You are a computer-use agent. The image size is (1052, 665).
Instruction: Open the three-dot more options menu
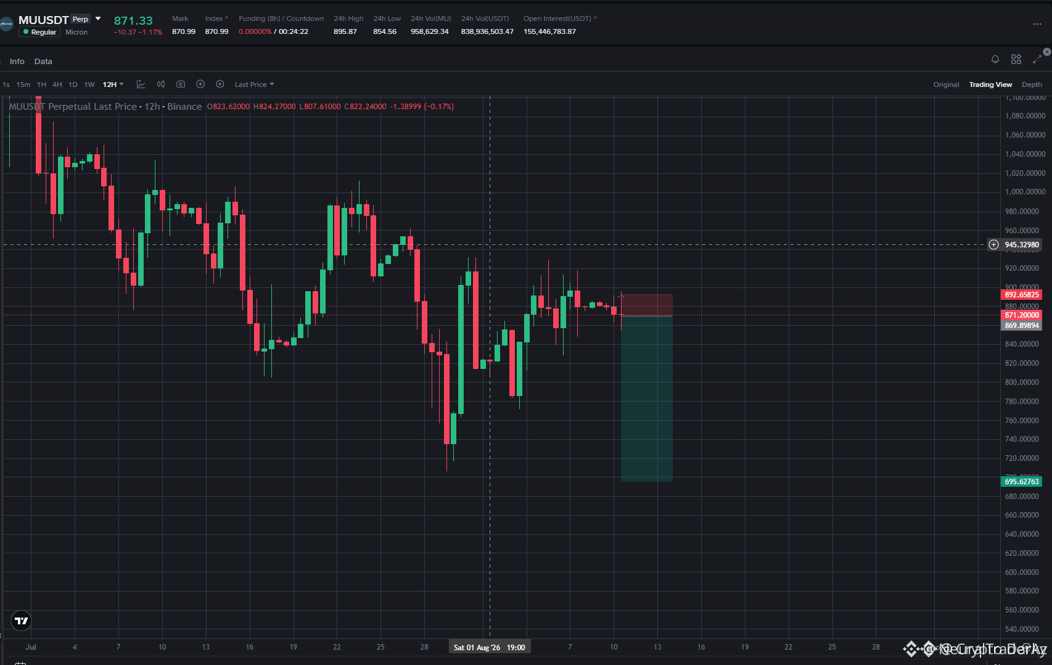1037,24
